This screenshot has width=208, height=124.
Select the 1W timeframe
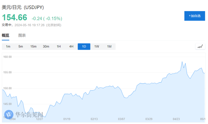tap(97, 47)
